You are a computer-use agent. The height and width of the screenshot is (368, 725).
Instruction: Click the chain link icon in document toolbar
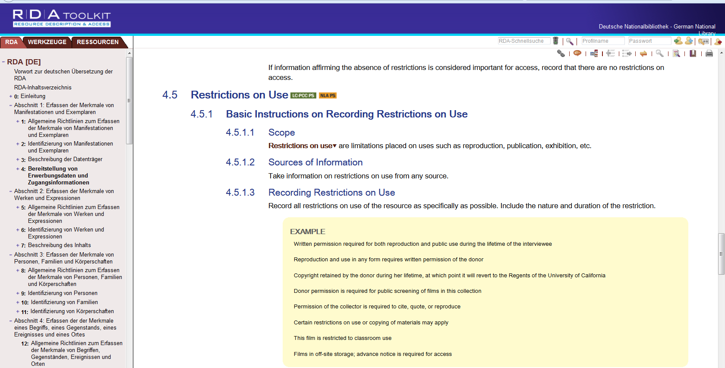point(561,54)
